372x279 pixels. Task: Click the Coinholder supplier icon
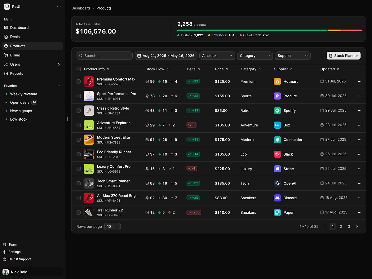click(x=277, y=140)
